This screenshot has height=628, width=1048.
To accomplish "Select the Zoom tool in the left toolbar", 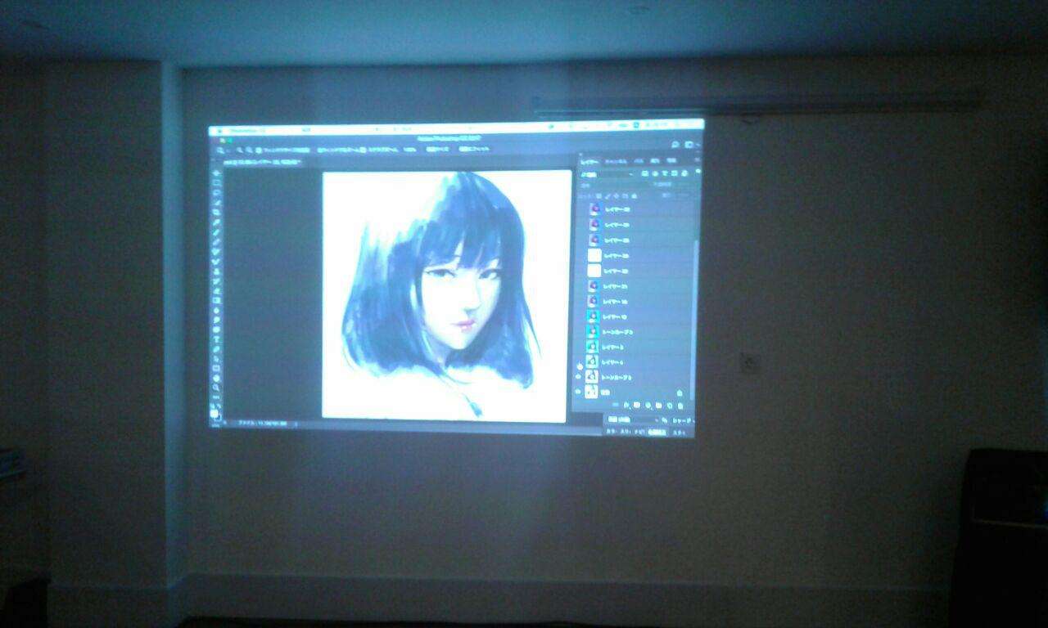I will (x=215, y=388).
